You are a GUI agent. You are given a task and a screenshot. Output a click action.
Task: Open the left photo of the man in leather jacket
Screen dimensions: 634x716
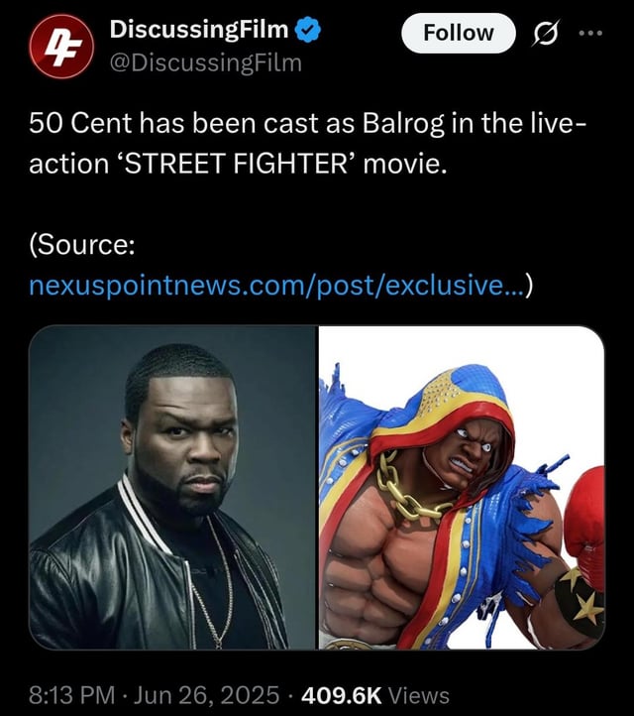coord(172,487)
